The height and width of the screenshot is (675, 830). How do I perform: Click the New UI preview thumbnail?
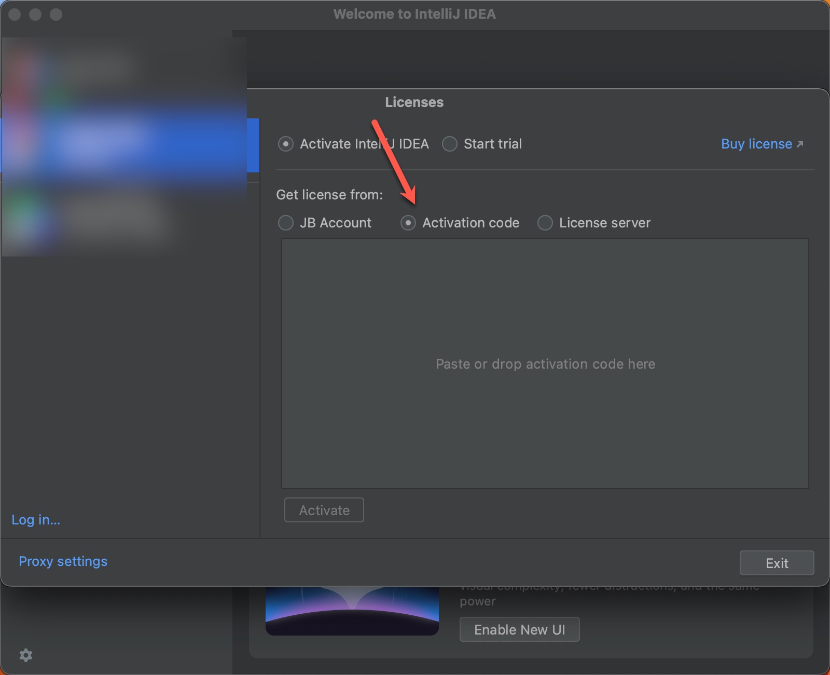pos(352,611)
